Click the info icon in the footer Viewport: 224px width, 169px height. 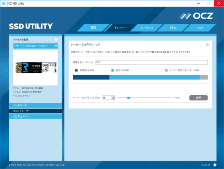[x=215, y=165]
